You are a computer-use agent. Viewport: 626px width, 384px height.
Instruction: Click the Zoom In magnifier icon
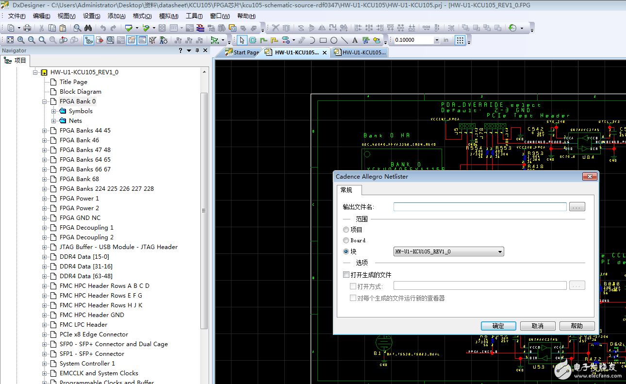pyautogui.click(x=21, y=40)
